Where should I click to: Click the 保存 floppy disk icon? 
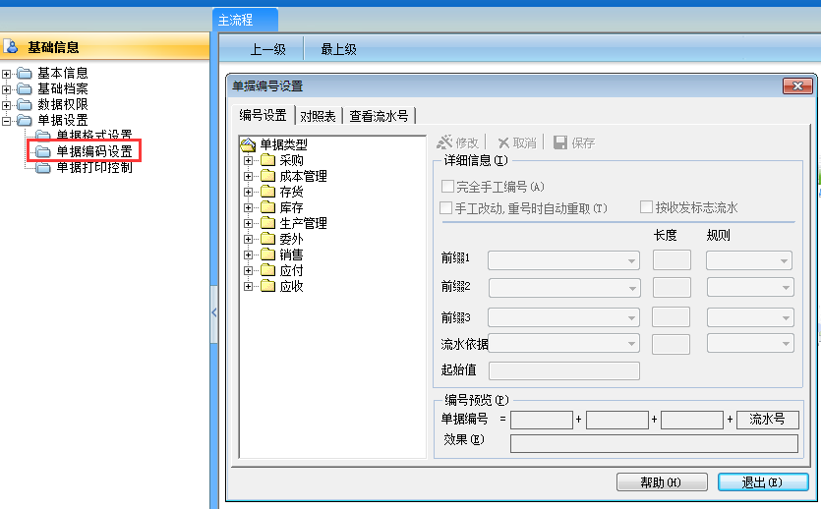[560, 142]
